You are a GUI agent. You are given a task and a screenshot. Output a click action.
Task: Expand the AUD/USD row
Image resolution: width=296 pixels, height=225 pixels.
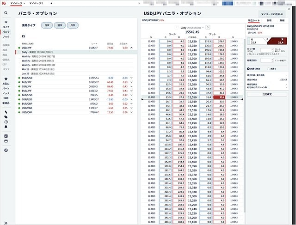coord(131,95)
